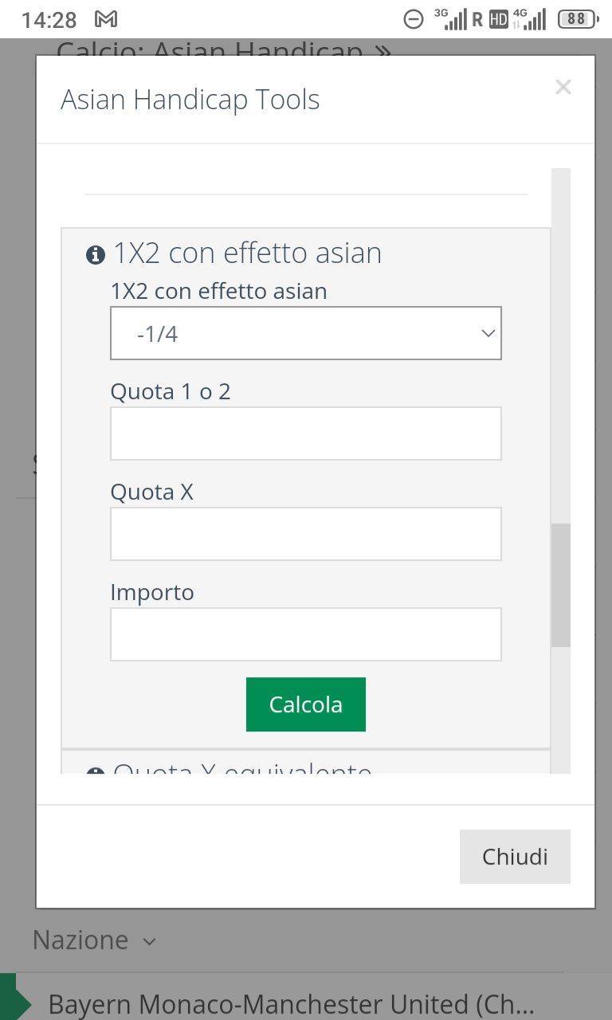
Task: Click the dialog's vertical scrollbar thumb
Action: (561, 585)
